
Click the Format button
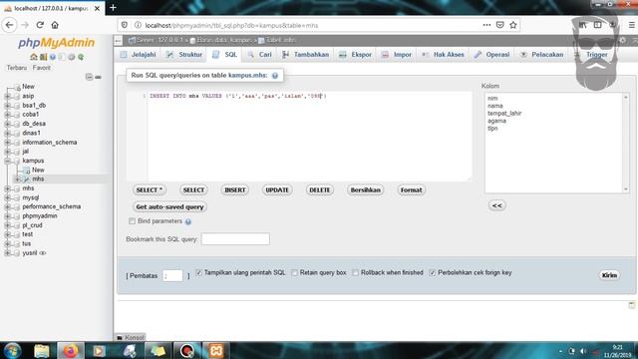pos(412,190)
